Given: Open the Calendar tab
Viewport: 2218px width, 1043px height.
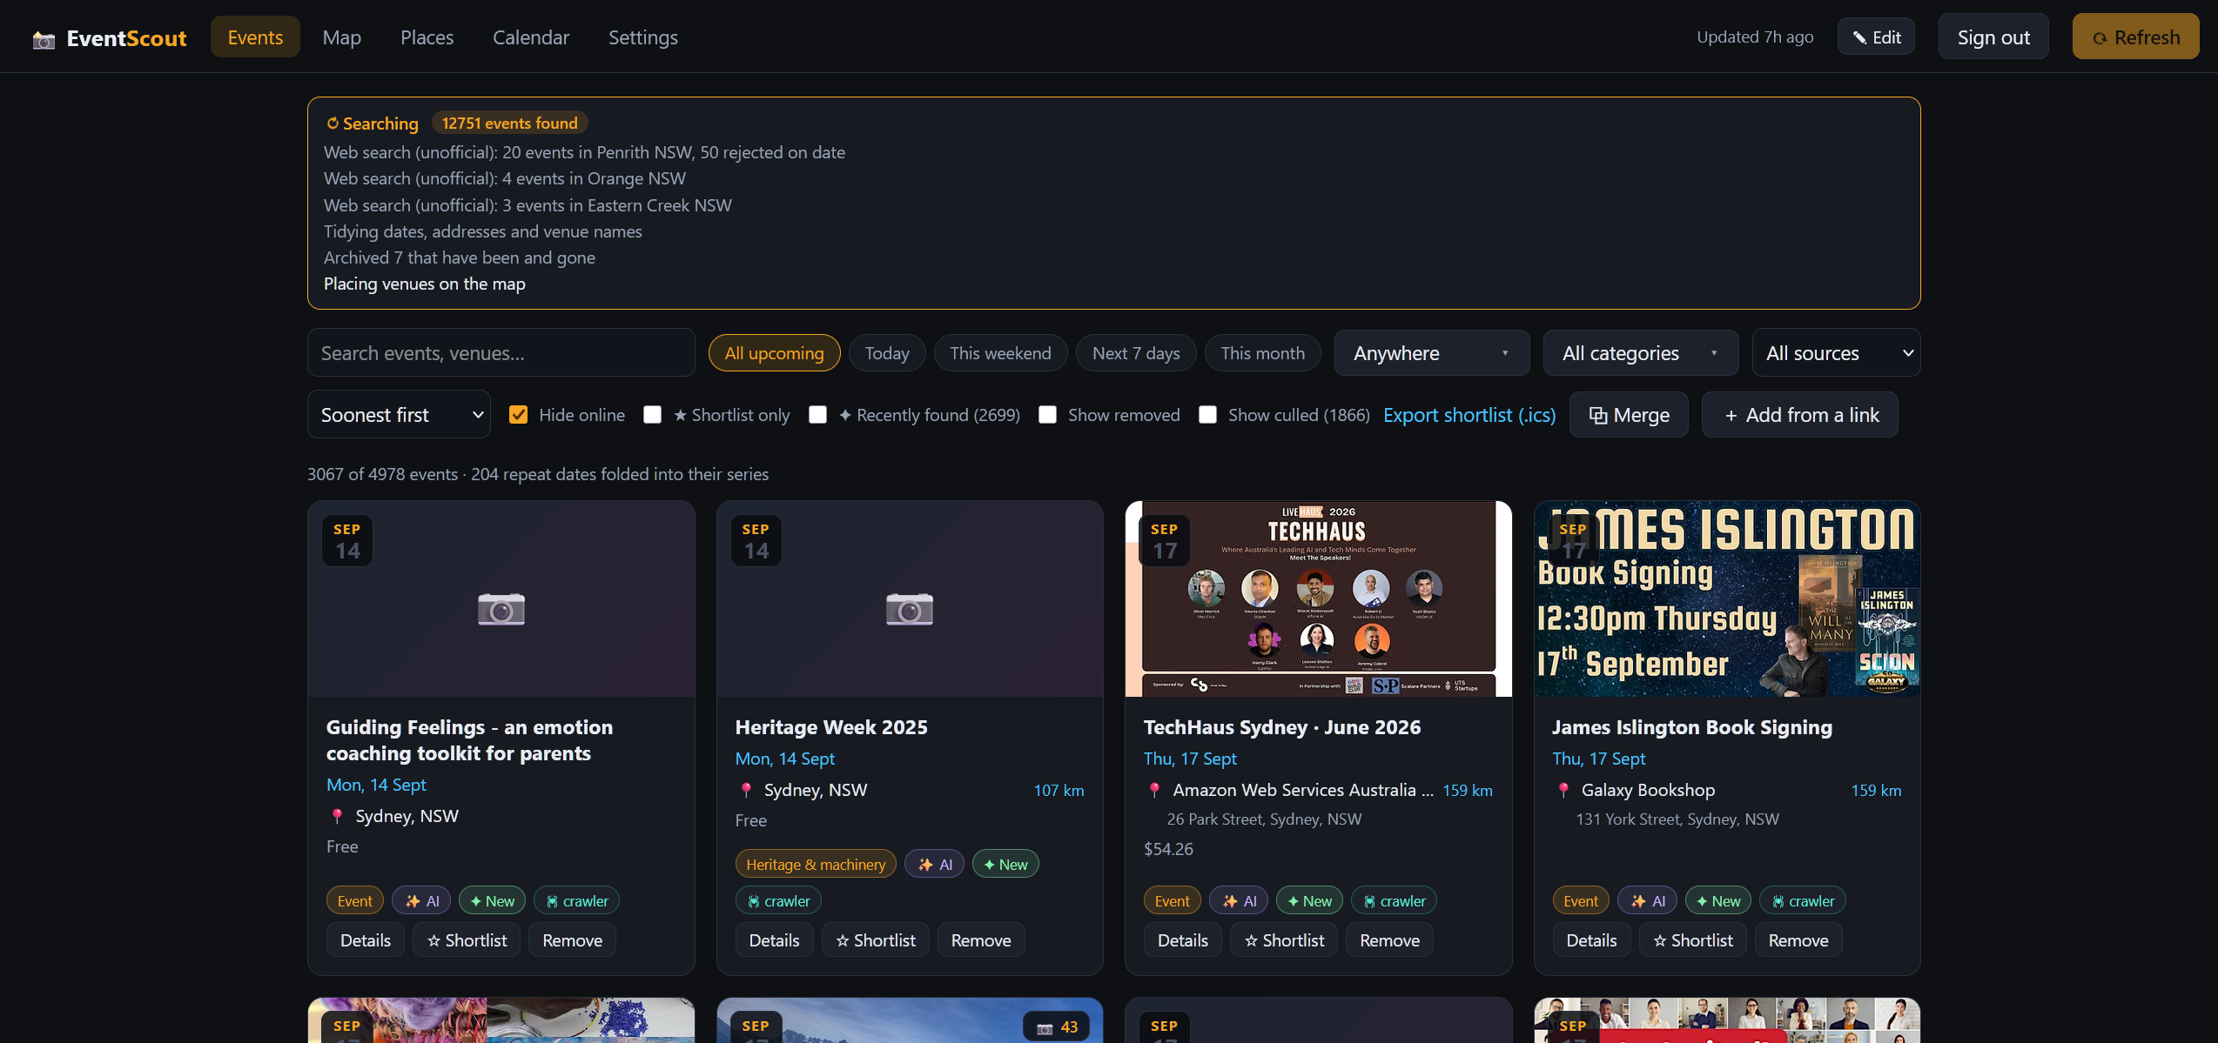Looking at the screenshot, I should point(531,37).
